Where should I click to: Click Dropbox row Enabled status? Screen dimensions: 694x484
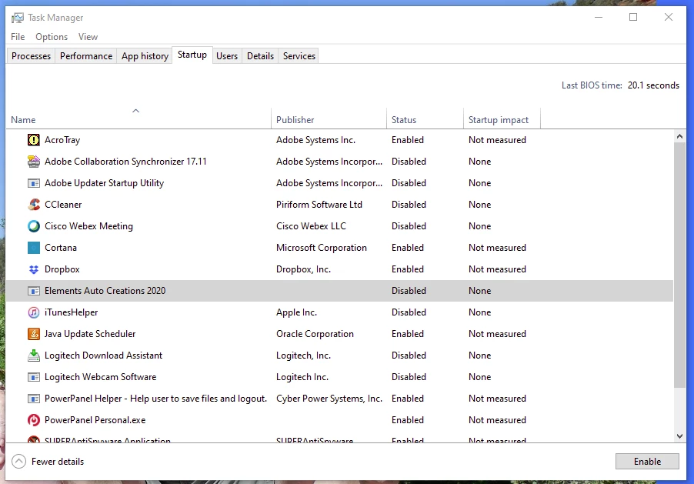coord(408,269)
